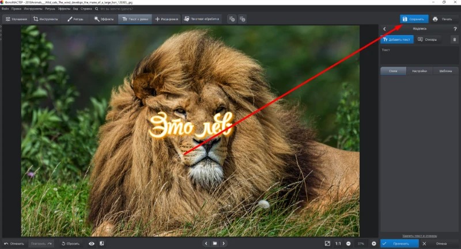The height and width of the screenshot is (249, 461).
Task: Open folder icon in bottom bar
Action: pos(215,243)
